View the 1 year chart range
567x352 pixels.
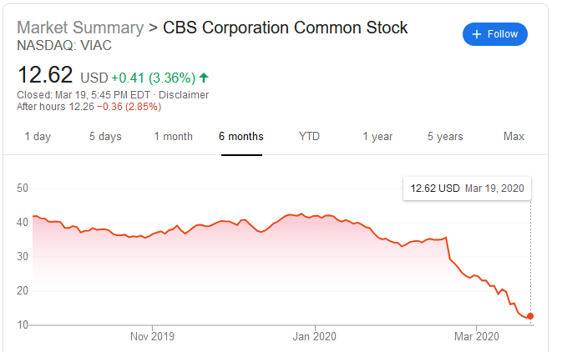point(377,136)
